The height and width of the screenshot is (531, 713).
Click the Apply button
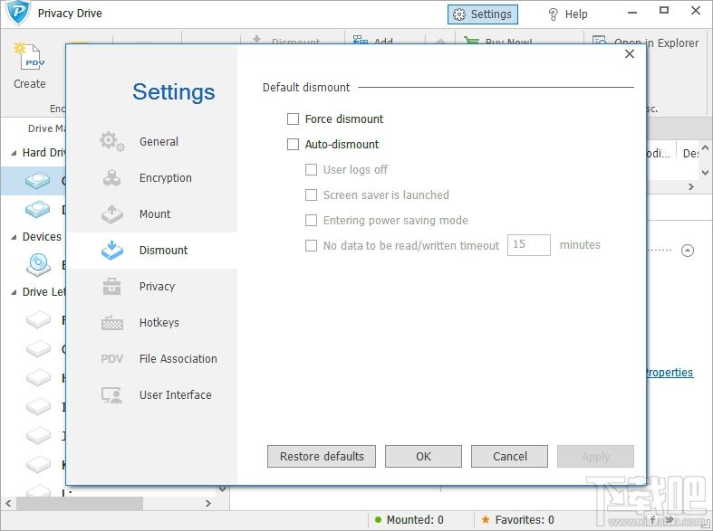click(596, 456)
